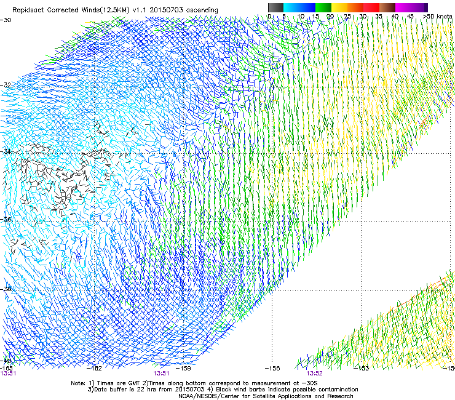The width and height of the screenshot is (455, 400).
Task: Click the cyan-to-blue 5-15 knots legend swatch
Action: (299, 7)
